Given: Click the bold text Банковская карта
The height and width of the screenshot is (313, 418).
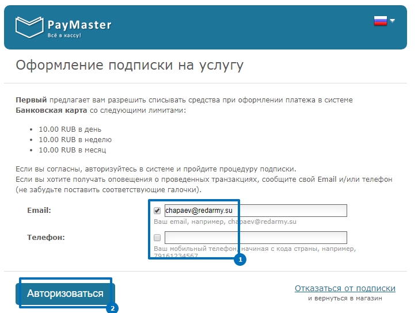Looking at the screenshot, I should click(51, 110).
